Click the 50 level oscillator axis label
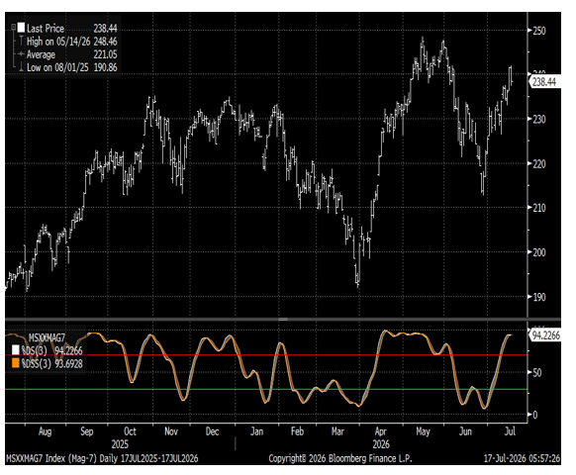The image size is (576, 475). [537, 372]
